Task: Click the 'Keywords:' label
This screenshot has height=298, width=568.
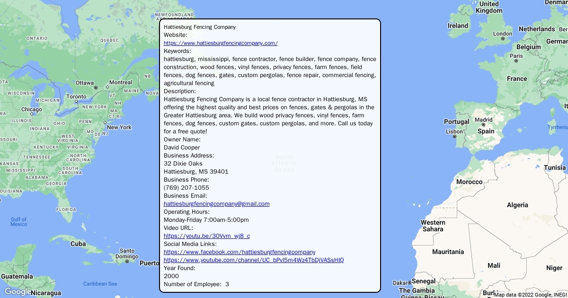Action: (x=177, y=51)
